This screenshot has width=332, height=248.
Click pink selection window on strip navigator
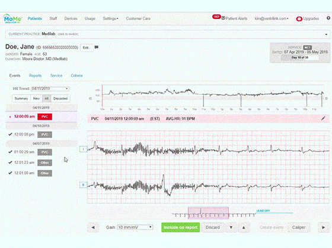[x=208, y=213]
